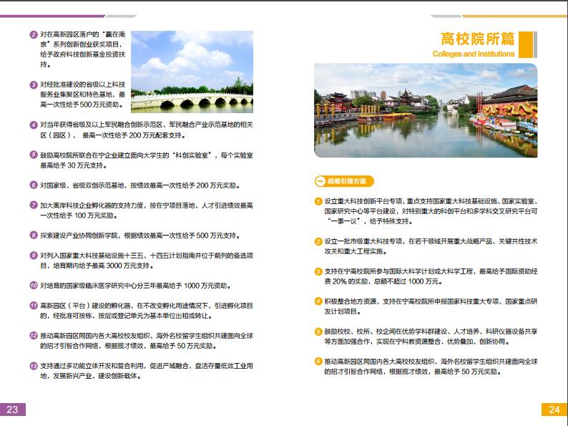Click the purple number 5 bullet about 科创实验室
Image resolution: width=568 pixels, height=426 pixels.
pos(34,155)
